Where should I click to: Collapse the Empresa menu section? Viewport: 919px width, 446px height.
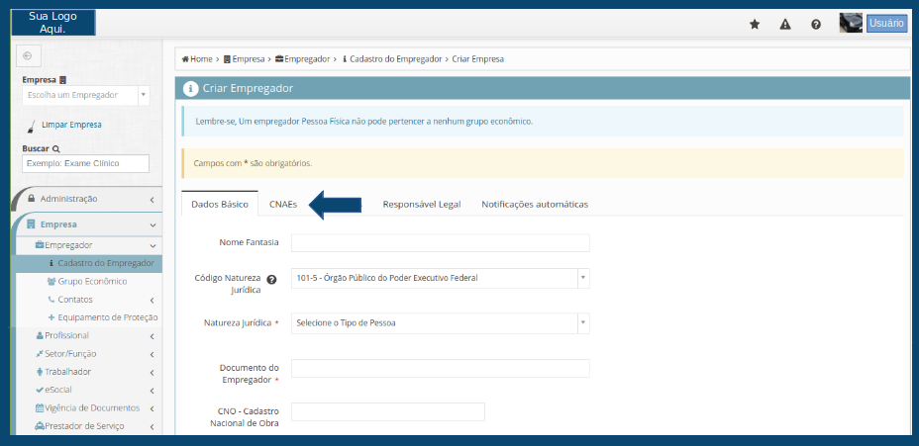[87, 224]
